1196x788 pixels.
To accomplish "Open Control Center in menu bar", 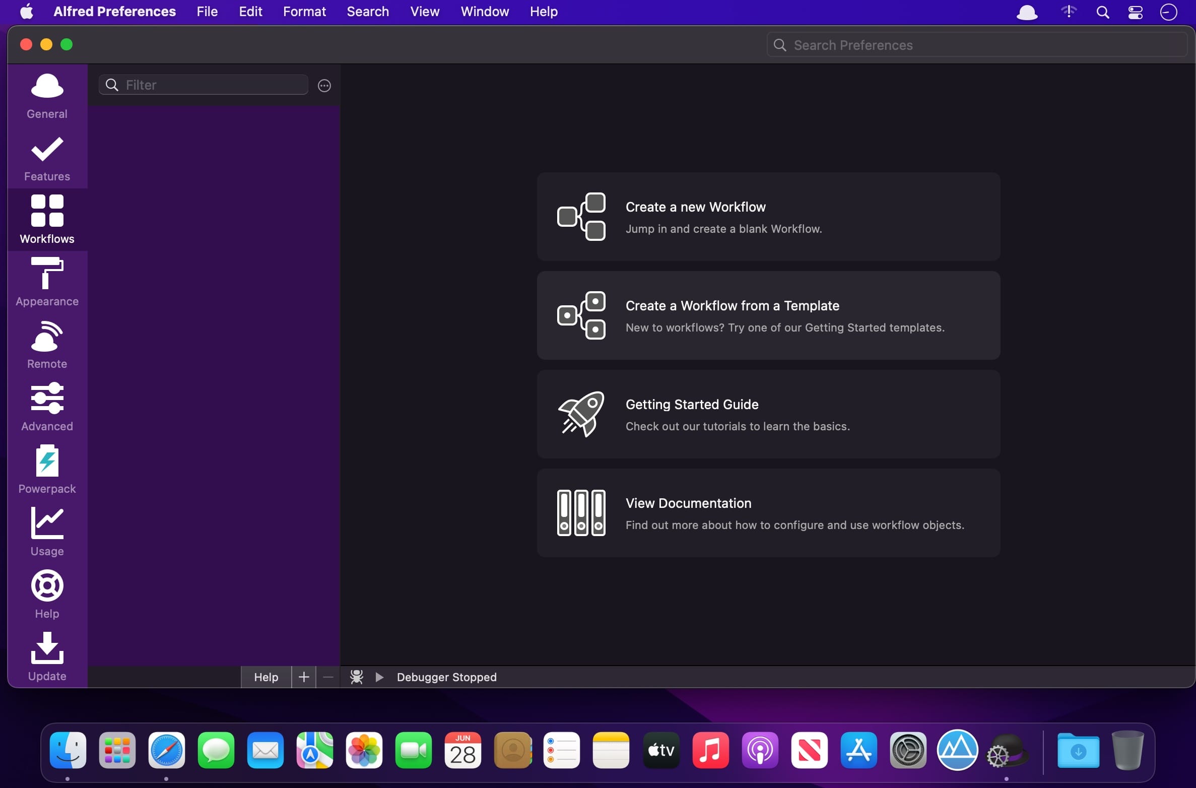I will click(1135, 12).
